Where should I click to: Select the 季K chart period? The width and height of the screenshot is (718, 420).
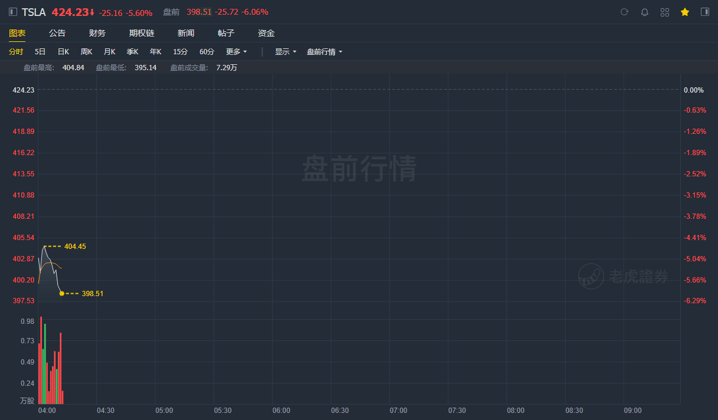click(x=132, y=52)
